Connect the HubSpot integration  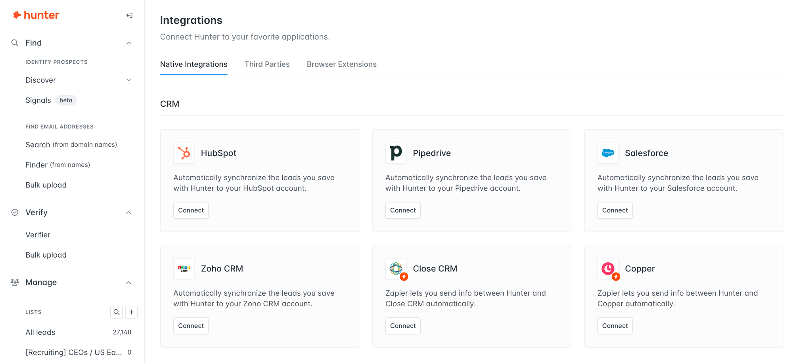tap(191, 210)
